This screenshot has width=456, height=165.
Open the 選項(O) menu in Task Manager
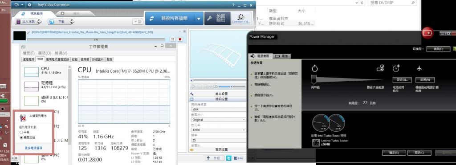(x=45, y=53)
